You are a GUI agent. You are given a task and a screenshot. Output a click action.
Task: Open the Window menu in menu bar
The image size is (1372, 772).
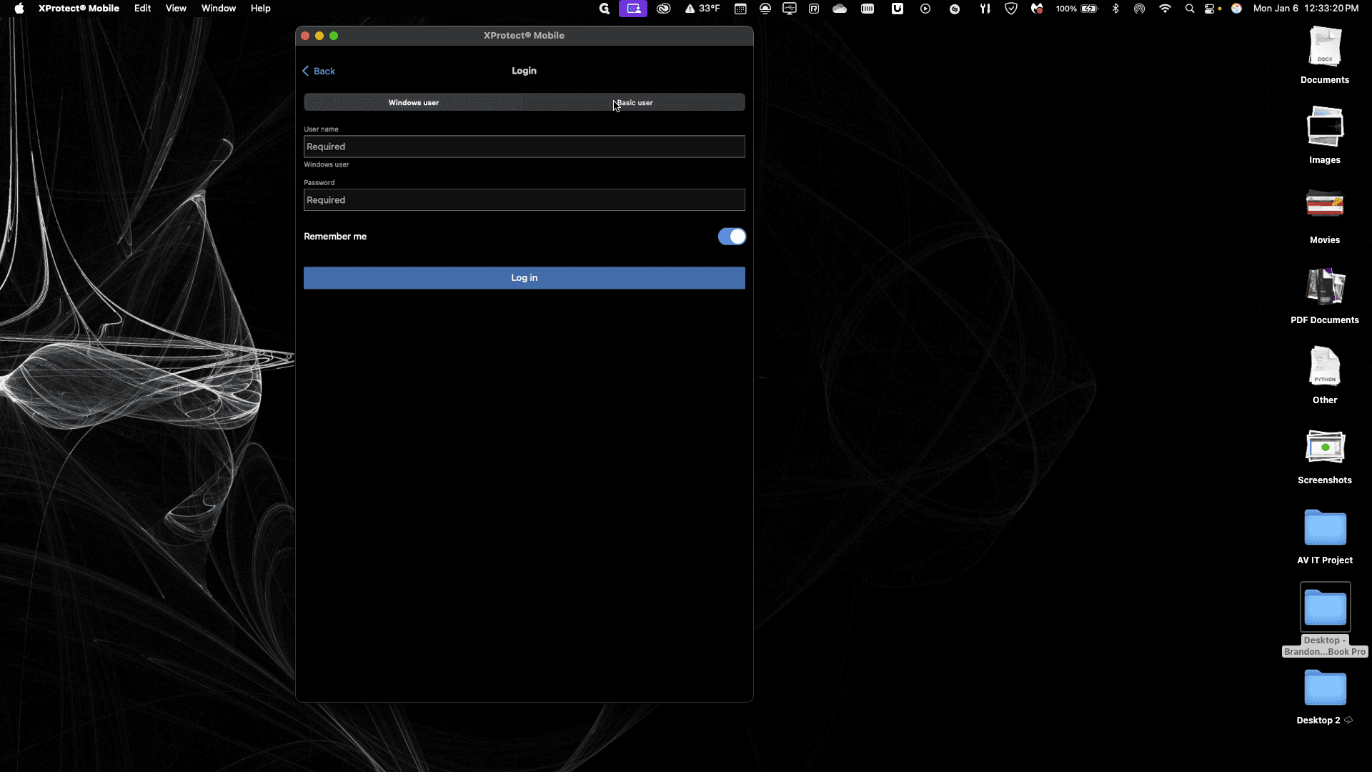click(218, 9)
